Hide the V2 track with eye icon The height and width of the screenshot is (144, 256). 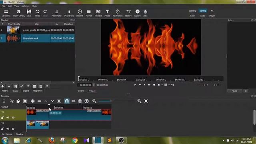tap(13, 118)
